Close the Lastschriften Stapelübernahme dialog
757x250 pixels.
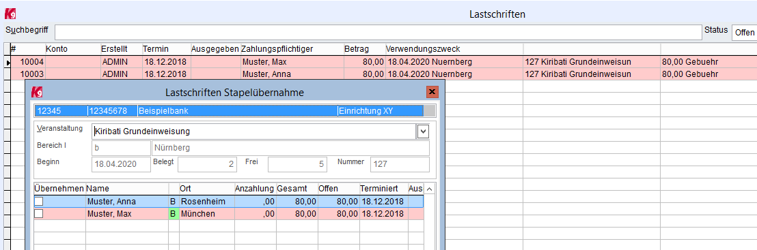pyautogui.click(x=432, y=91)
